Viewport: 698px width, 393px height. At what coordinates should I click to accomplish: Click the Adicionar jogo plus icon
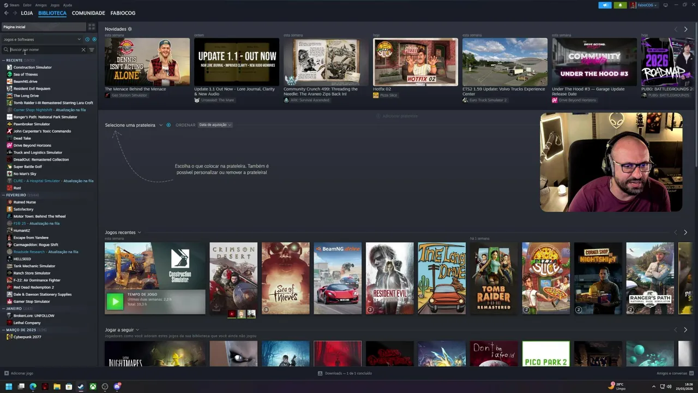pos(7,373)
